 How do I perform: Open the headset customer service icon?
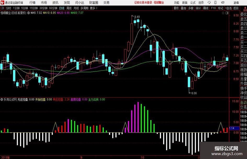(209, 3)
